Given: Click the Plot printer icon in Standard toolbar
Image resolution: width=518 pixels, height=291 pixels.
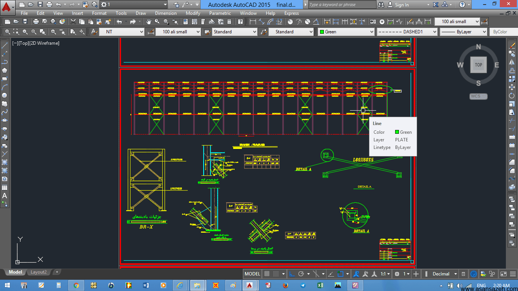Looking at the screenshot, I should 36,22.
